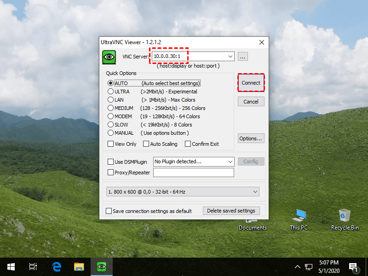
Task: Expand the VNC Server address dropdown
Action: (x=230, y=57)
